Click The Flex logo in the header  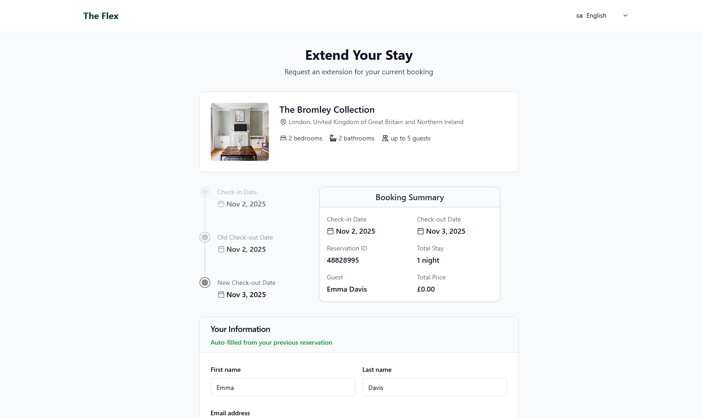click(x=101, y=15)
